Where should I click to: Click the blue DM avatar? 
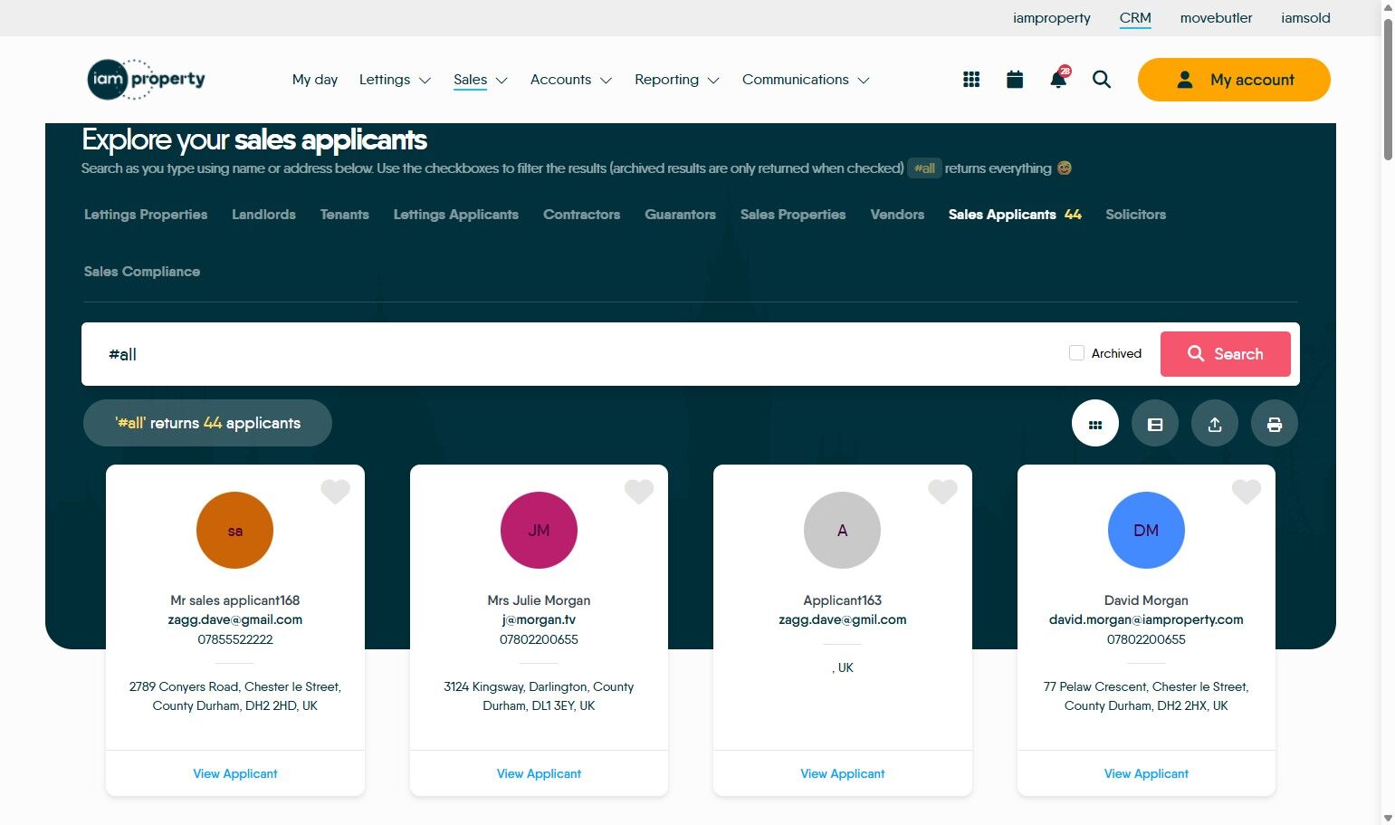(1146, 531)
